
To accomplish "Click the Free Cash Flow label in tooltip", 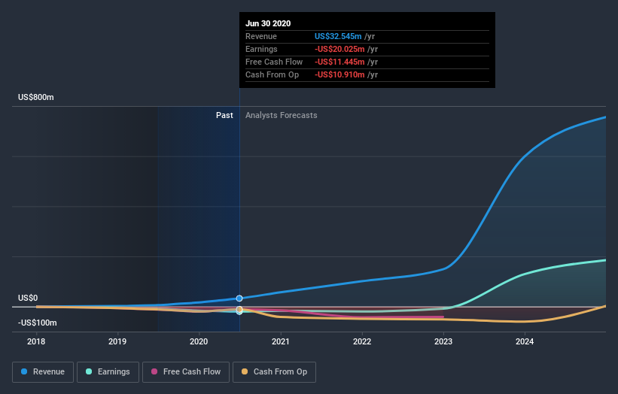I will pos(274,62).
